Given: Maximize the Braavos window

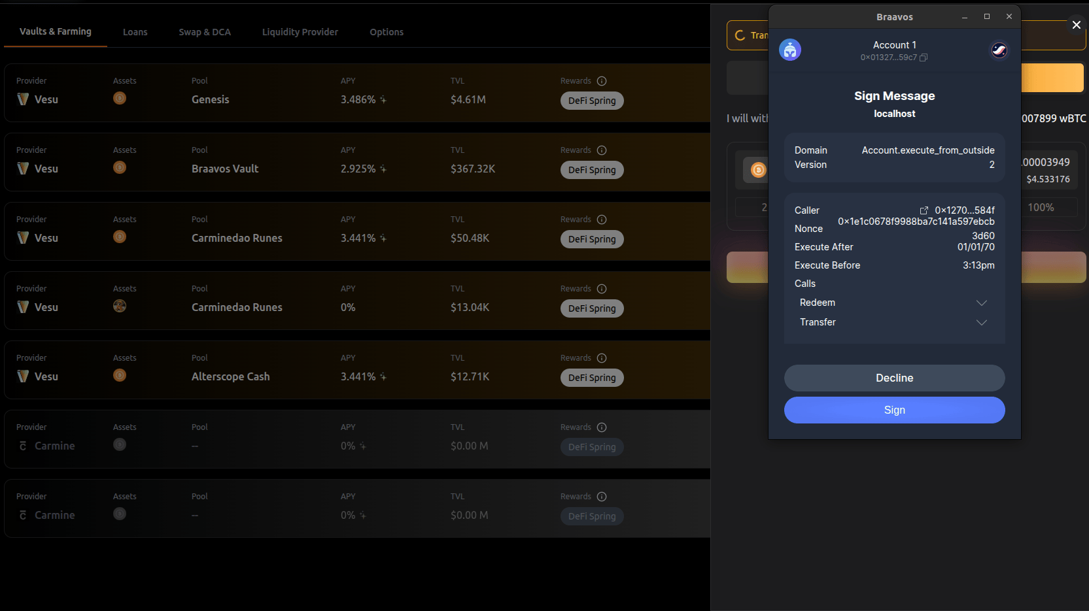Looking at the screenshot, I should 987,17.
